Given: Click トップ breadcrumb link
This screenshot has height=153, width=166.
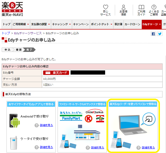Looking at the screenshot, I should point(6,33).
